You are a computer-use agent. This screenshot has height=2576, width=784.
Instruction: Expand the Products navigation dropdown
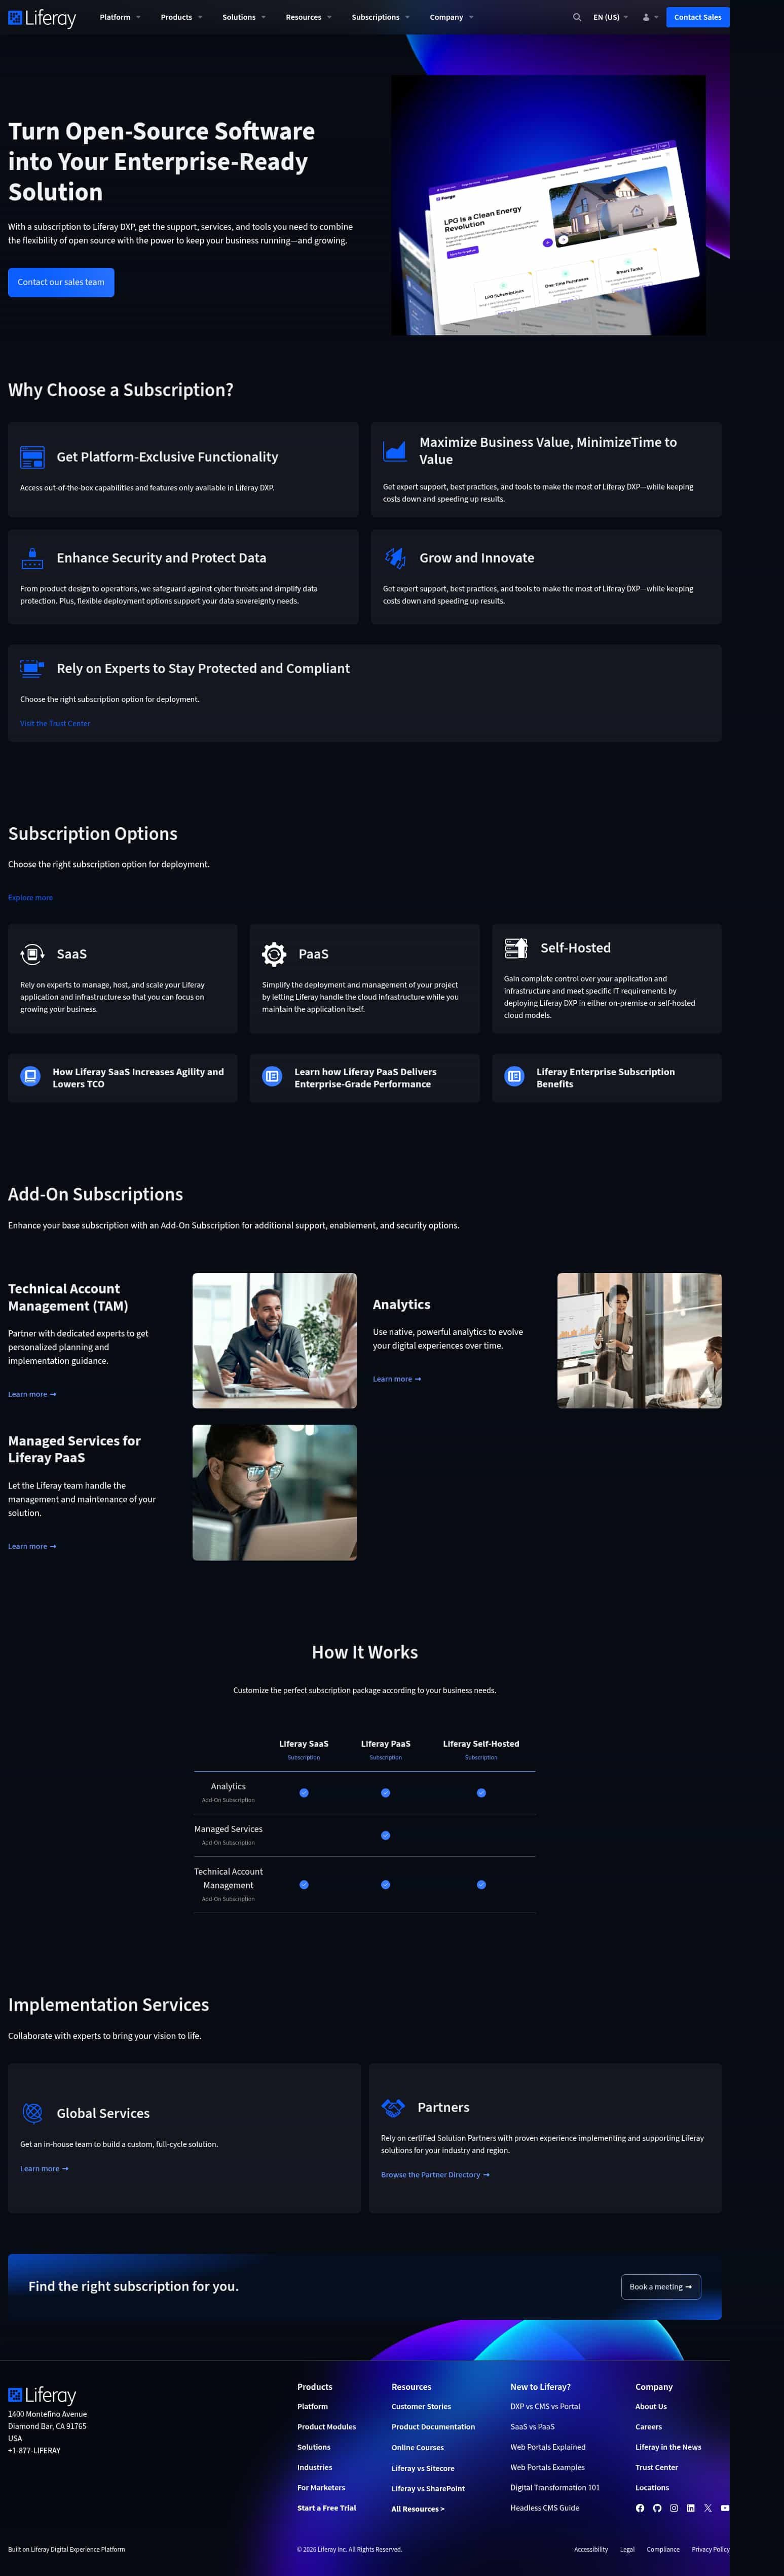182,17
